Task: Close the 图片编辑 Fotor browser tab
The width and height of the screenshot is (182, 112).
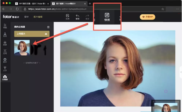Action: point(85,4)
